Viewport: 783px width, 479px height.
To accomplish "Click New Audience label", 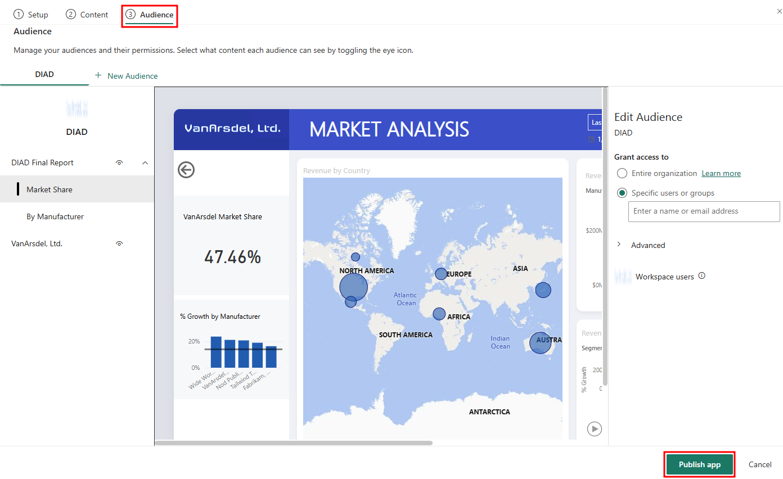I will [x=133, y=76].
